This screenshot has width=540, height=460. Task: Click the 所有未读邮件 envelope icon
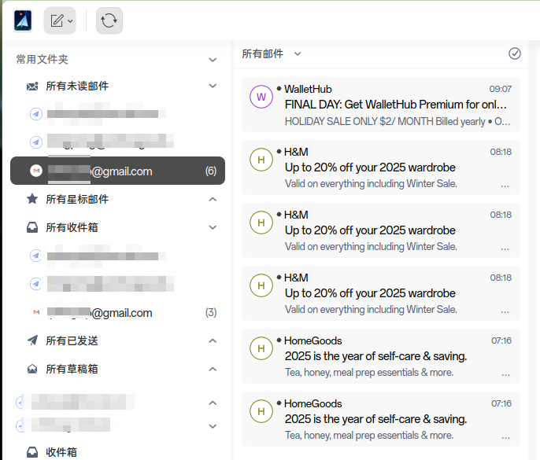[x=32, y=86]
